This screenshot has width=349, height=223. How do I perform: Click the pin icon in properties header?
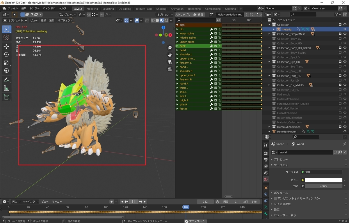(345, 144)
